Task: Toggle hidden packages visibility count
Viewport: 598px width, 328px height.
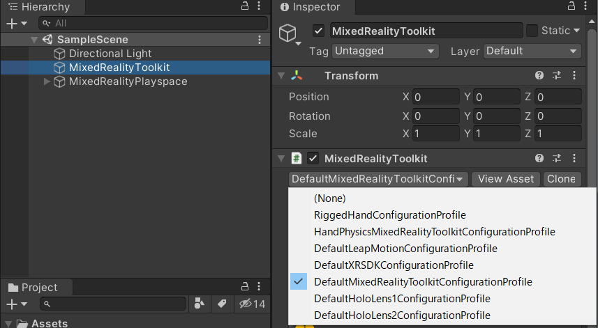Action: point(252,304)
